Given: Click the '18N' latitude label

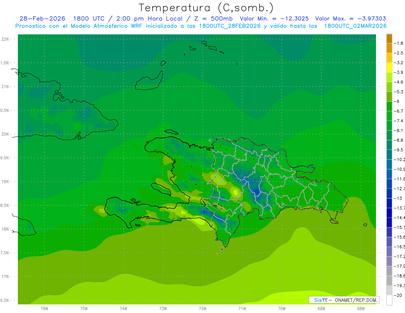Looking at the screenshot, I should (5, 229).
